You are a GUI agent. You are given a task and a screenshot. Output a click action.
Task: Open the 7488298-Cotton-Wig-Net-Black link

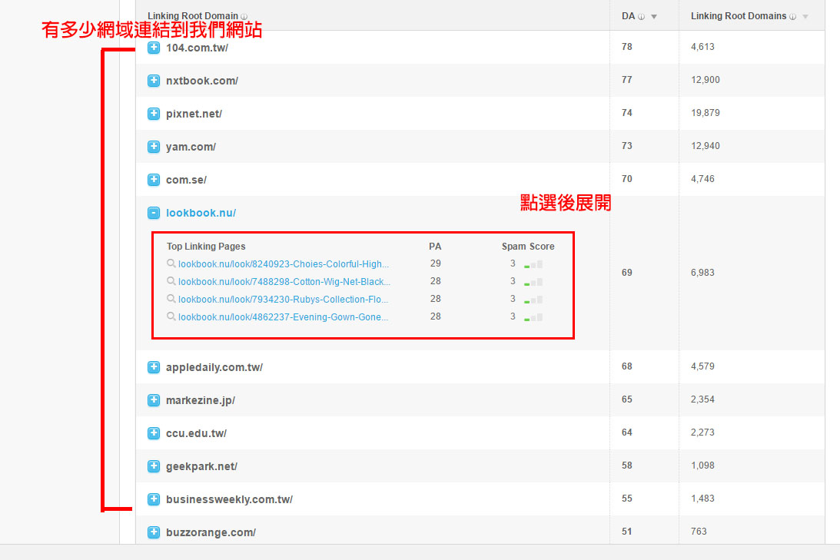[284, 282]
